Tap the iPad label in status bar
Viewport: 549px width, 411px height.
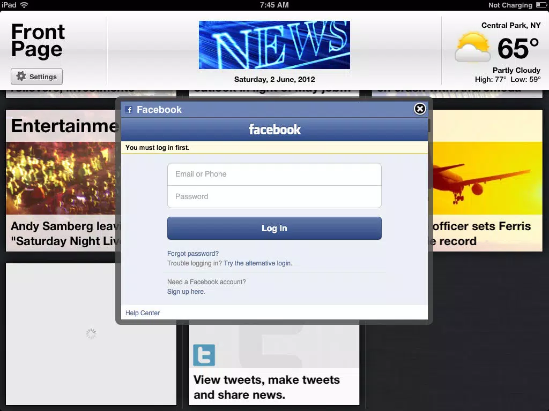(x=9, y=5)
